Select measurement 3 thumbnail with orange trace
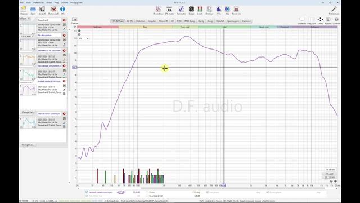The image size is (360, 203). point(28,59)
